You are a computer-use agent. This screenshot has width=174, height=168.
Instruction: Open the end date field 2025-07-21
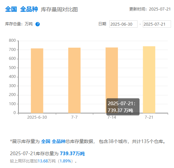(157, 24)
